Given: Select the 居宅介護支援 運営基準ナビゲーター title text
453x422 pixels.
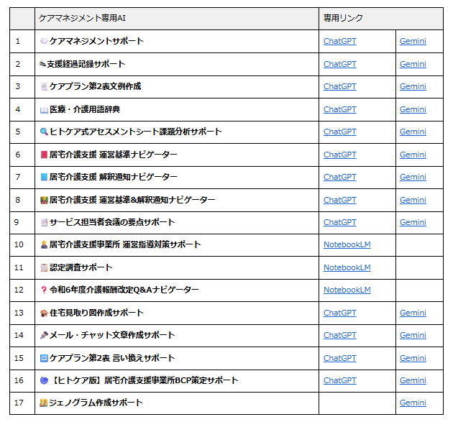Looking at the screenshot, I should 114,155.
